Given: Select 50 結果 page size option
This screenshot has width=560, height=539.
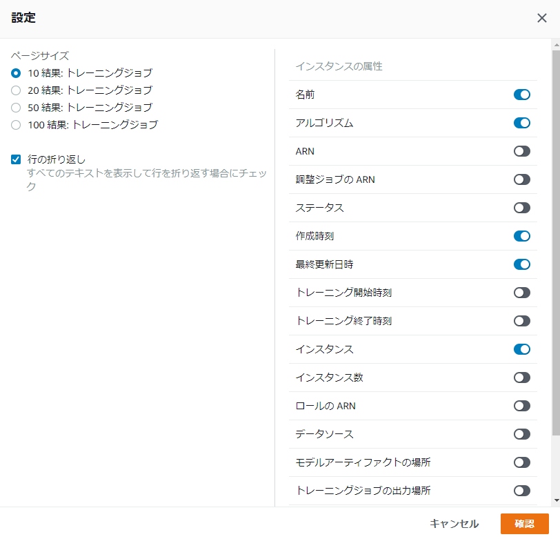Looking at the screenshot, I should (x=16, y=108).
